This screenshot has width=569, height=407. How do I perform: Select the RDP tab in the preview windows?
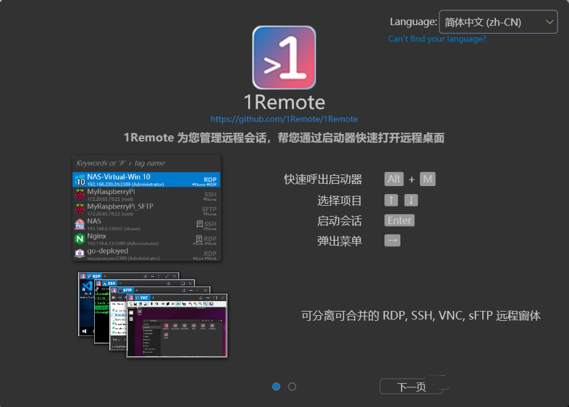click(95, 276)
